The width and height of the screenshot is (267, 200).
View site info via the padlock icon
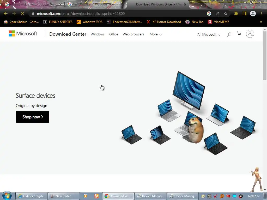coord(33,14)
